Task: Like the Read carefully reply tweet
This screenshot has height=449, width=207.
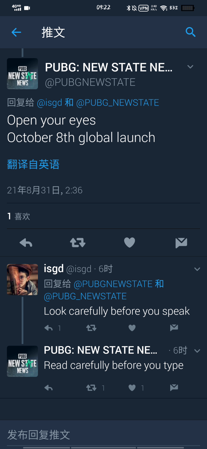Action: (132, 388)
